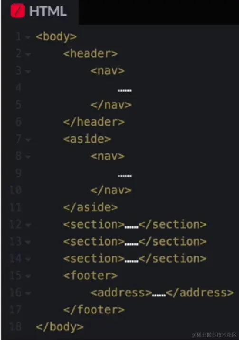Collapse the body tag on line 1
The width and height of the screenshot is (239, 340).
[x=28, y=37]
